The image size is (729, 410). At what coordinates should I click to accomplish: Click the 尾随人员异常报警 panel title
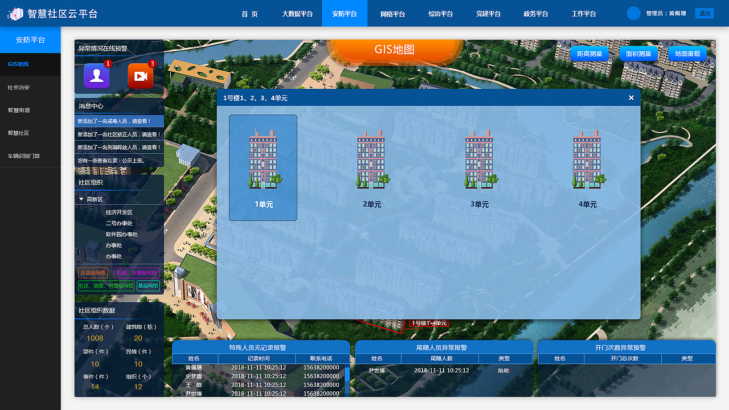(x=441, y=347)
